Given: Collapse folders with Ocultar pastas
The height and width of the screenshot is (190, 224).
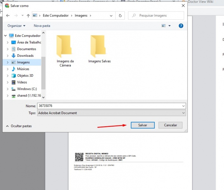Looking at the screenshot, I should pyautogui.click(x=19, y=126).
